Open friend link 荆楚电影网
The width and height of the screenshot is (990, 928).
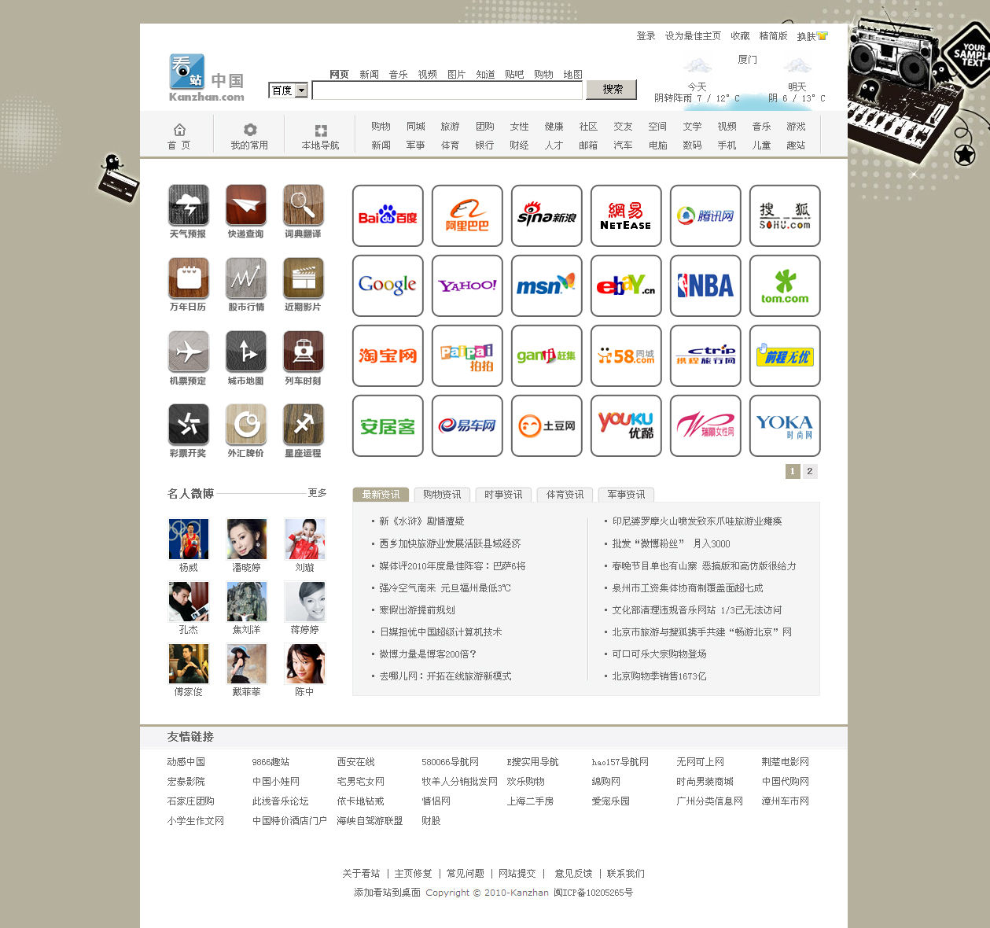pos(785,762)
